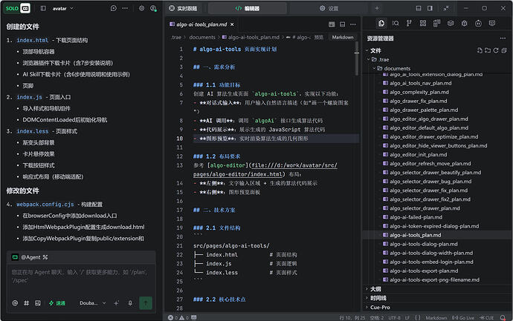513x321 pixels.
Task: Refresh the file explorer
Action: tap(496, 50)
